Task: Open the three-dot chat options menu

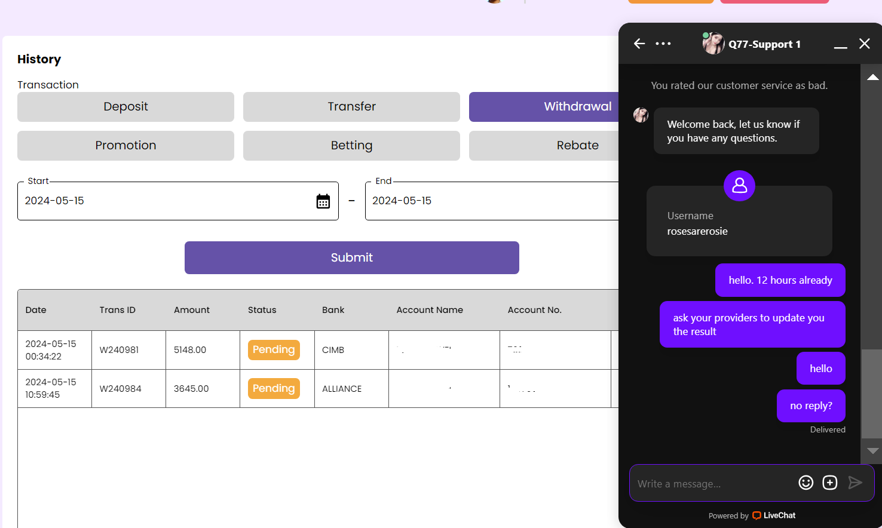Action: pyautogui.click(x=663, y=44)
